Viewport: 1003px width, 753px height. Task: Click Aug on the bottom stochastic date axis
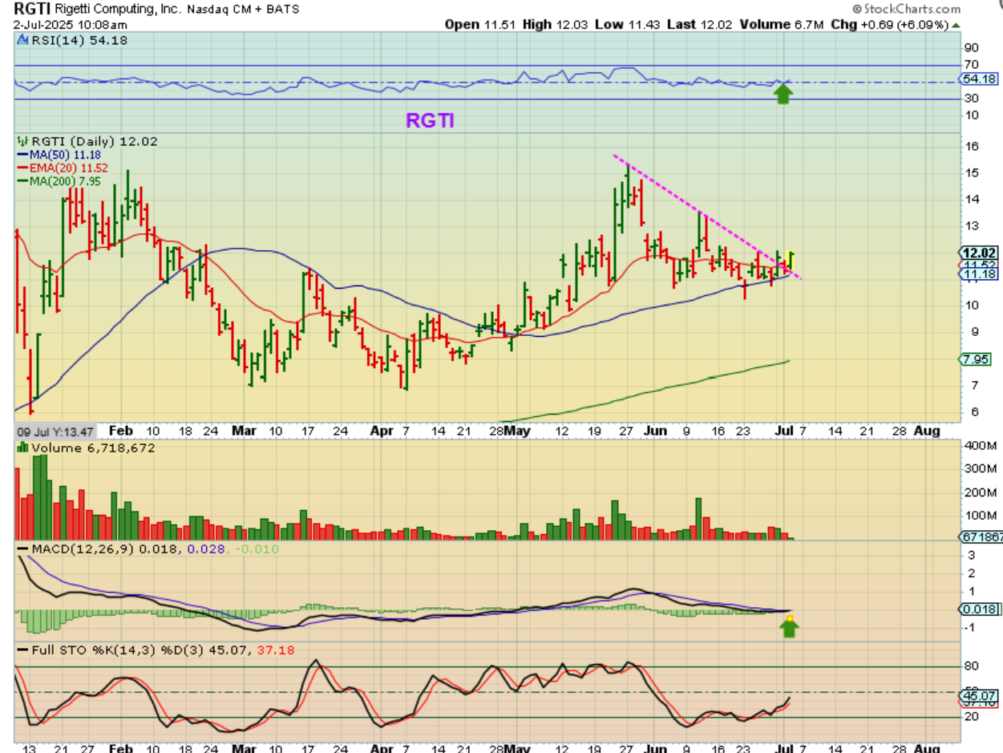926,747
